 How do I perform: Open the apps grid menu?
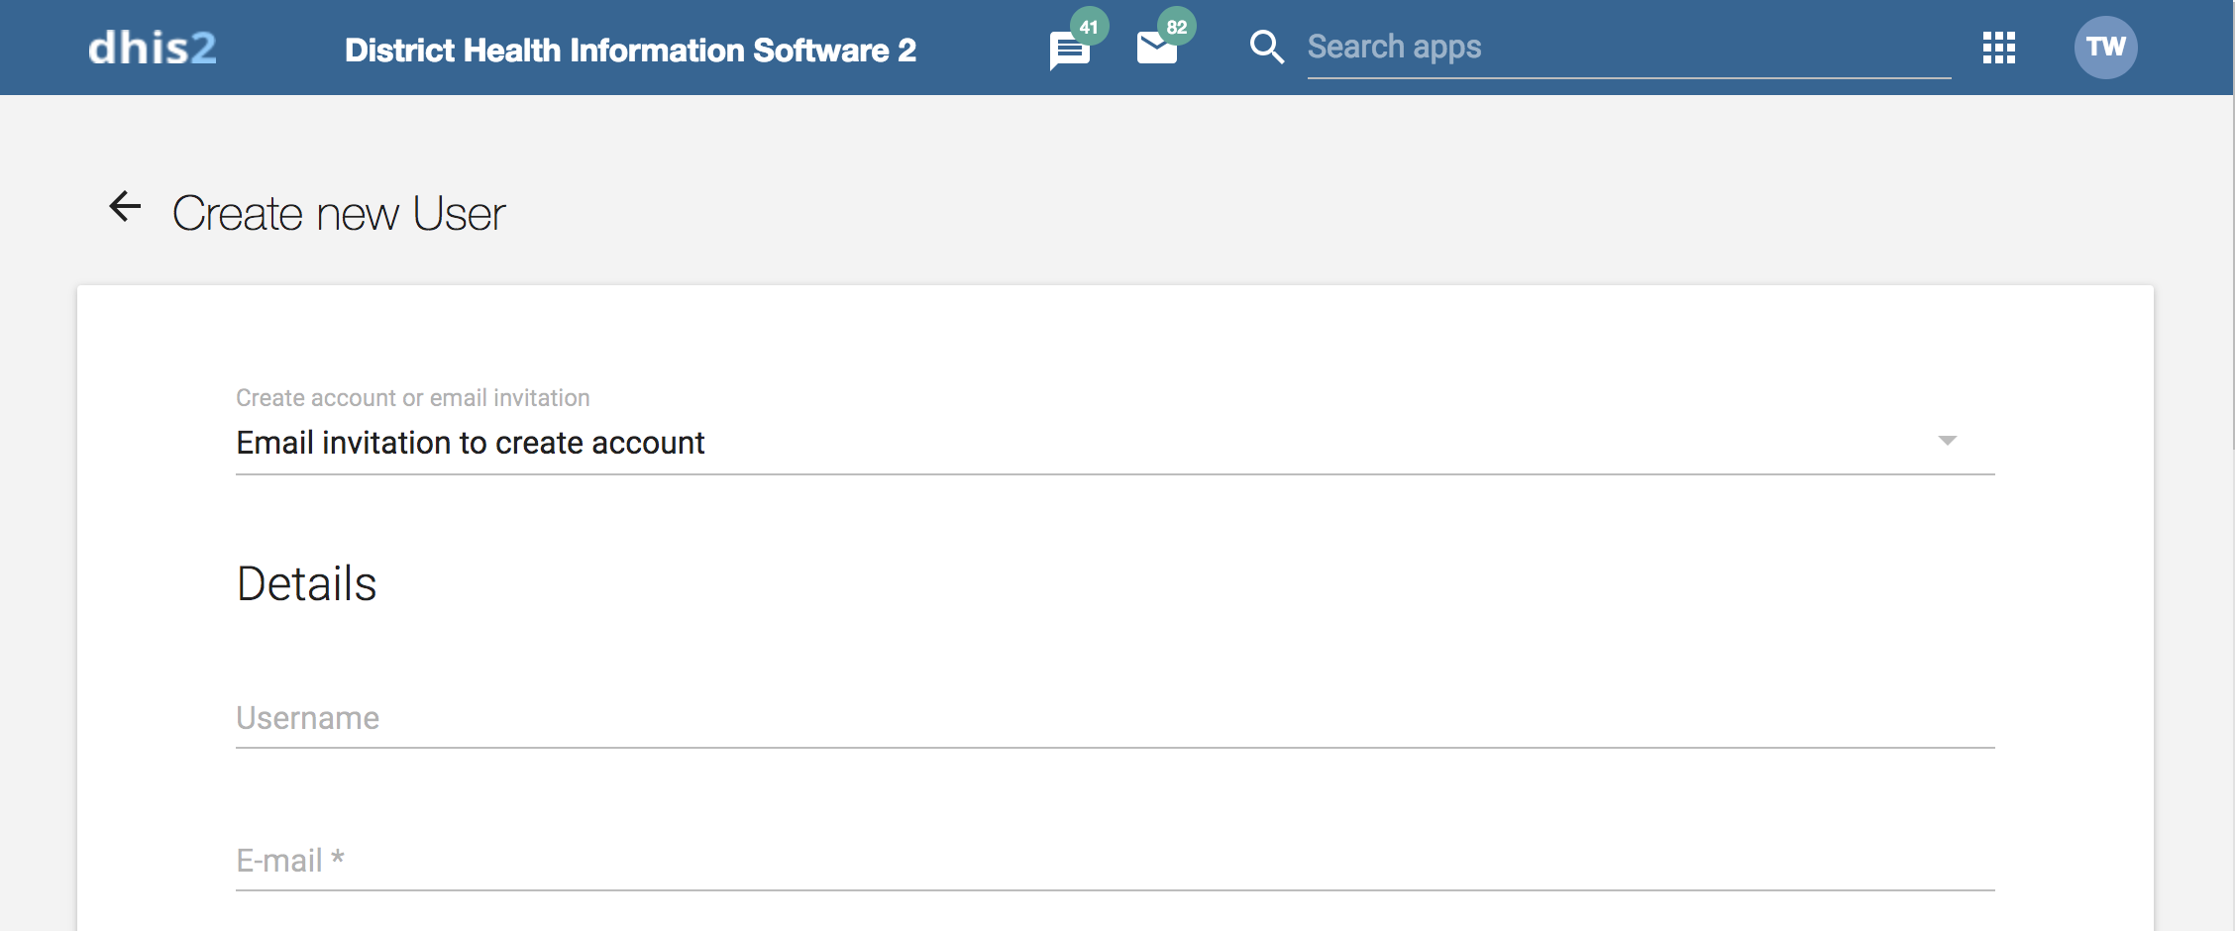1998,48
